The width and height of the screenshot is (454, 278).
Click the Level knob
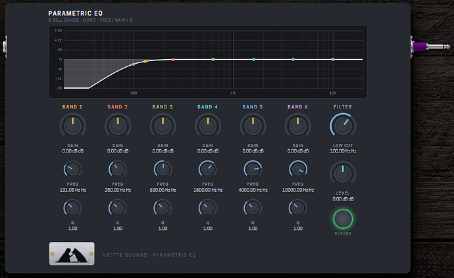[x=343, y=174]
